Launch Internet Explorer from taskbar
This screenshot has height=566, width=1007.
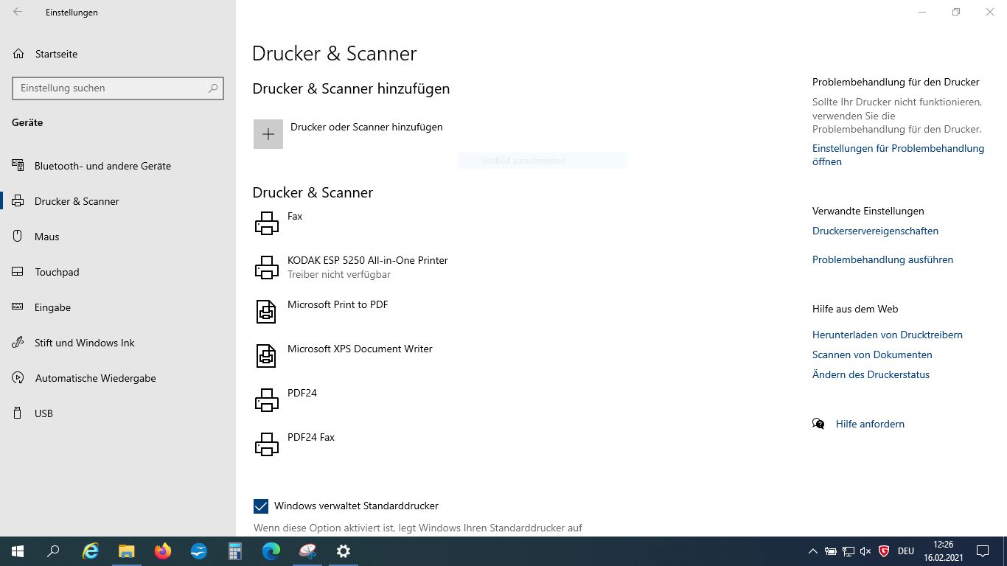coord(91,551)
